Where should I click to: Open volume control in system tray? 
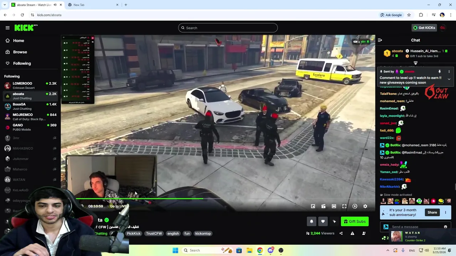427,250
